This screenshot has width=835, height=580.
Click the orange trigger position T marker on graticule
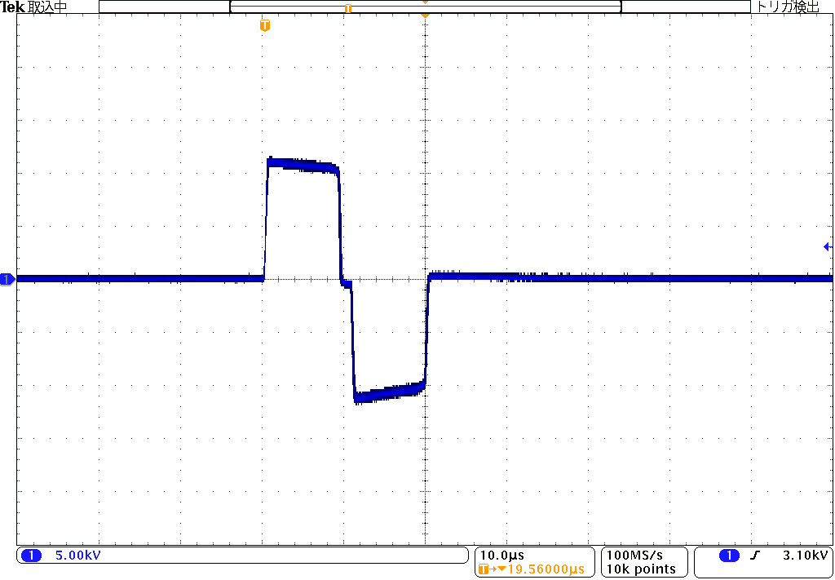pyautogui.click(x=264, y=26)
